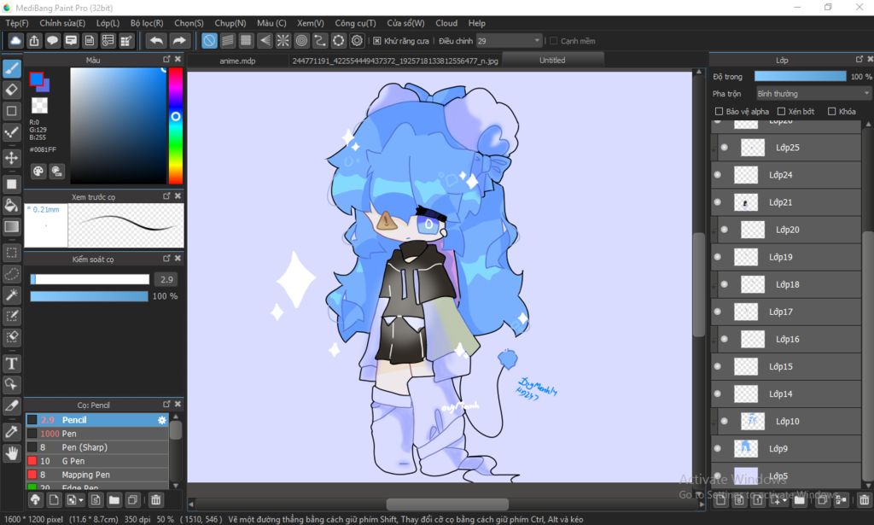
Task: Select Mapping Pen brush
Action: coord(97,475)
